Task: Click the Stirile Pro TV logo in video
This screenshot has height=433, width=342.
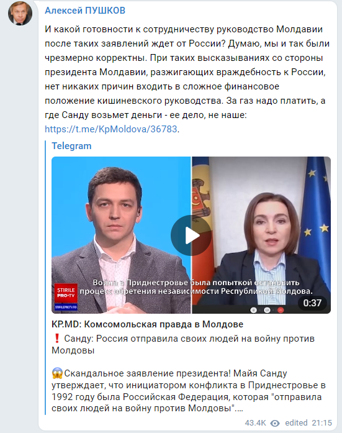Action: [x=66, y=297]
